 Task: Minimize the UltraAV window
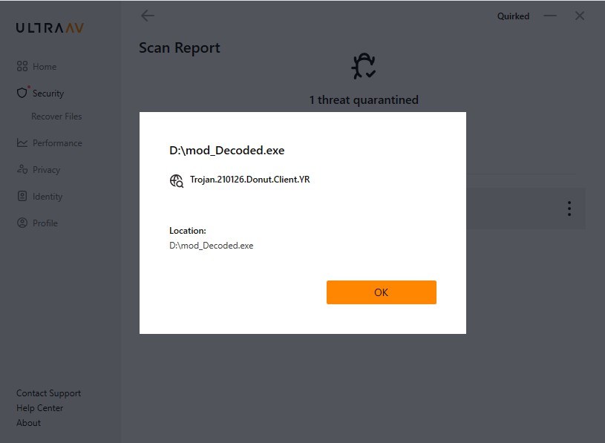click(549, 16)
